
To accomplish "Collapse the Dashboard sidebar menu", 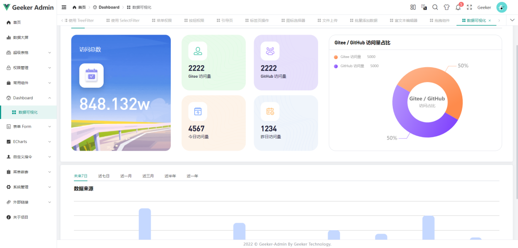I will click(28, 98).
